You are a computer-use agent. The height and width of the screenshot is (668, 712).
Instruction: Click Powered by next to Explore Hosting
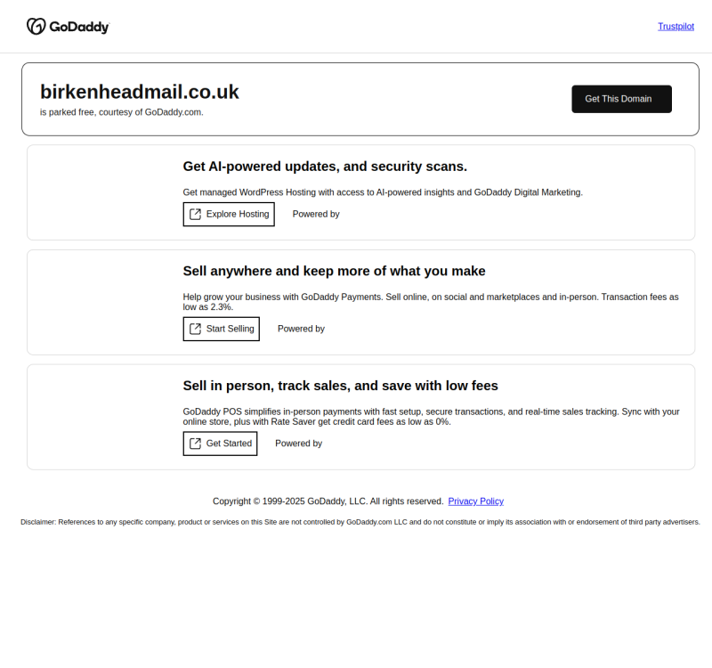click(x=315, y=214)
